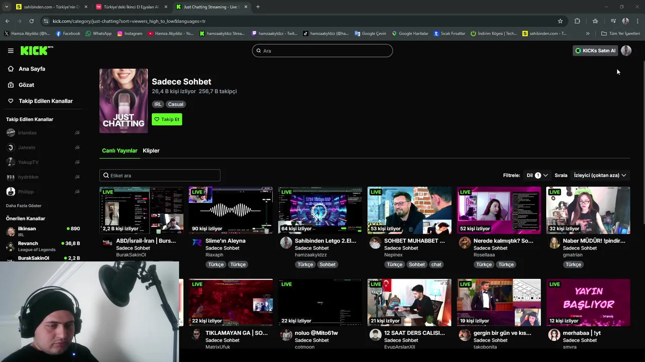Click the KICK logo
This screenshot has width=645, height=362.
(x=36, y=50)
